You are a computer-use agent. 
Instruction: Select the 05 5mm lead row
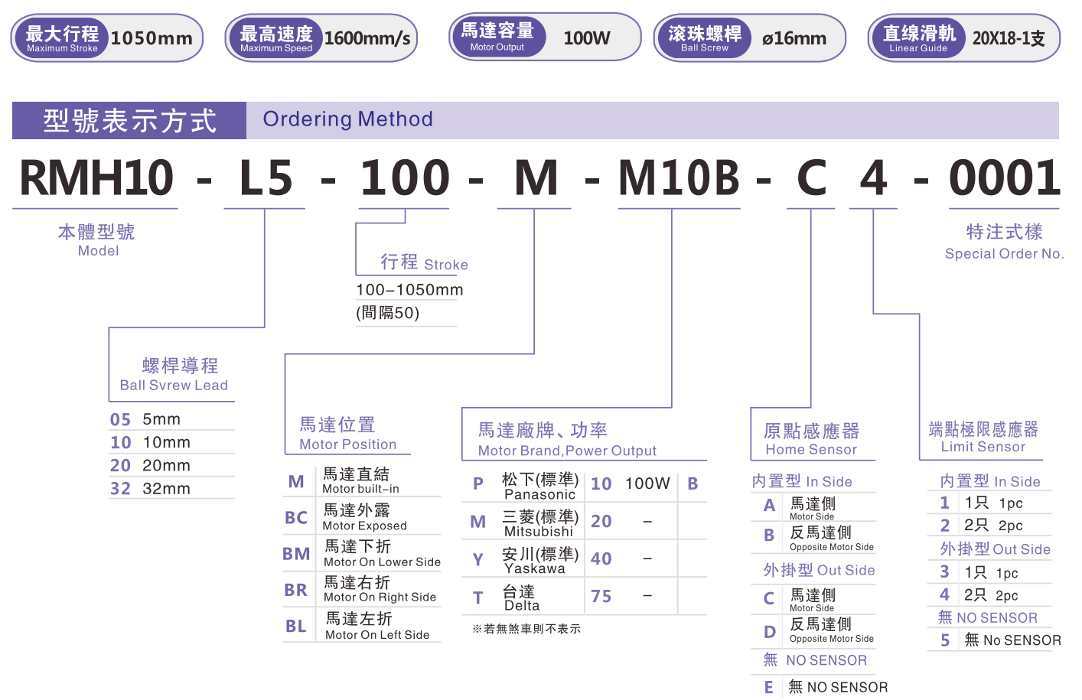pyautogui.click(x=172, y=419)
